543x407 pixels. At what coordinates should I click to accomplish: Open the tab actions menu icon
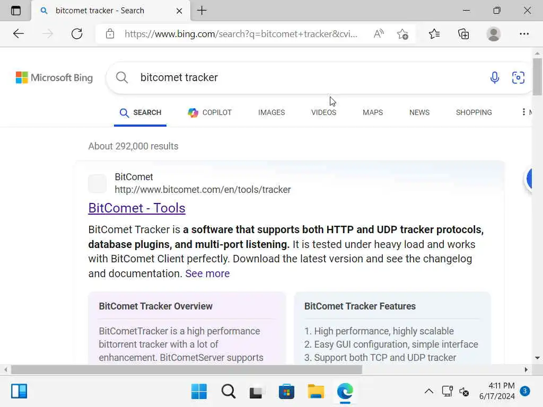pos(15,11)
